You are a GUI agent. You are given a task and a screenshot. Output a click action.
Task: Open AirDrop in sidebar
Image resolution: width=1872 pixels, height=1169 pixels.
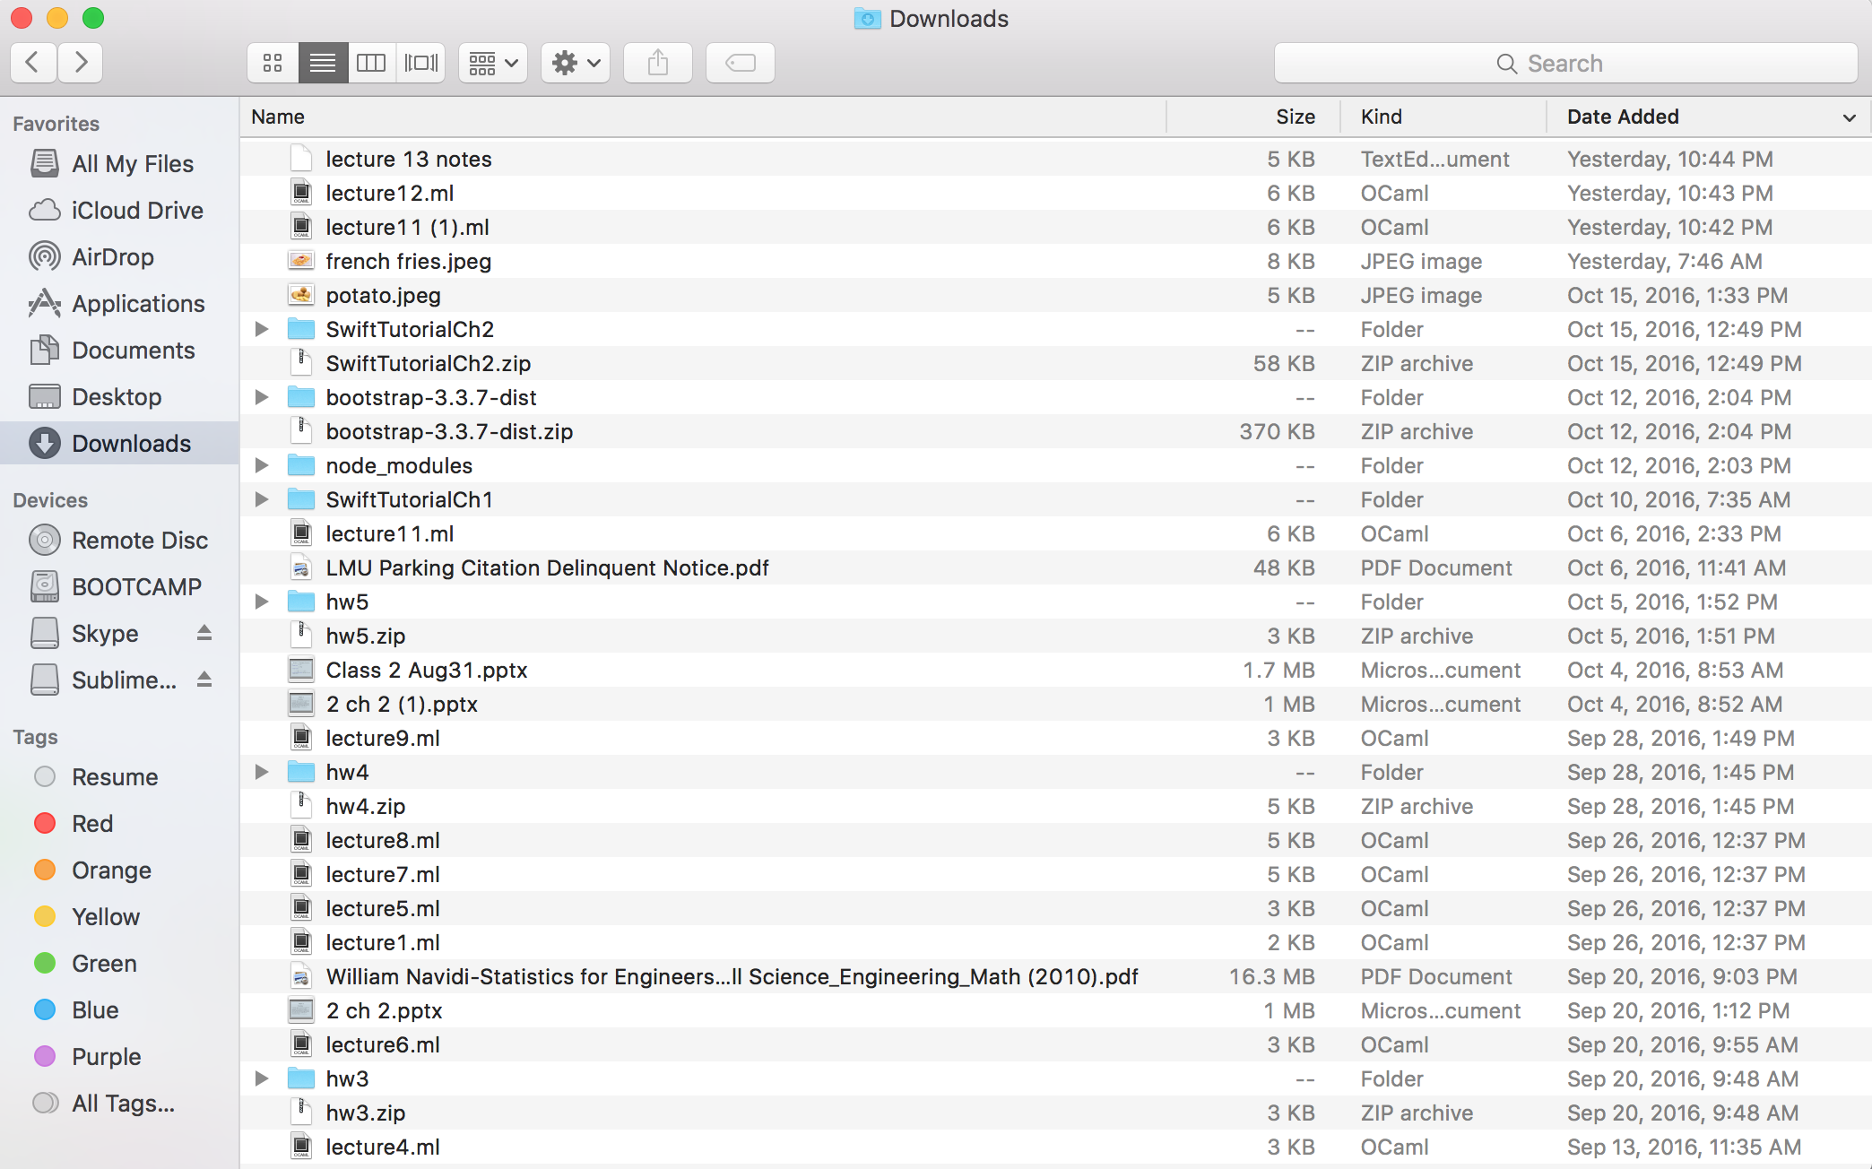pyautogui.click(x=119, y=257)
